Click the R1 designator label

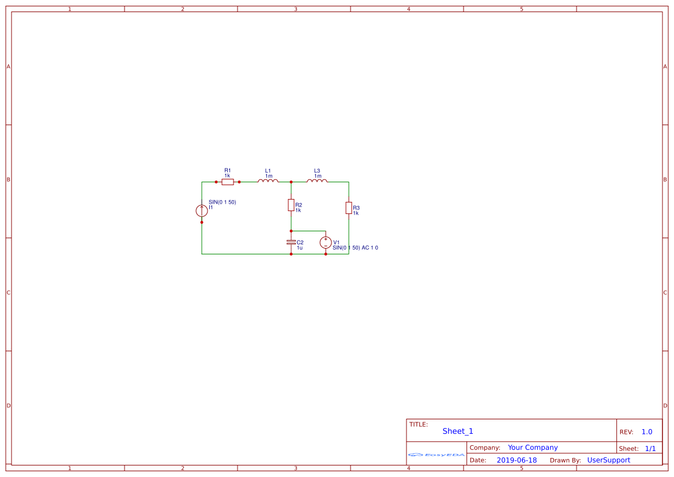tap(228, 170)
